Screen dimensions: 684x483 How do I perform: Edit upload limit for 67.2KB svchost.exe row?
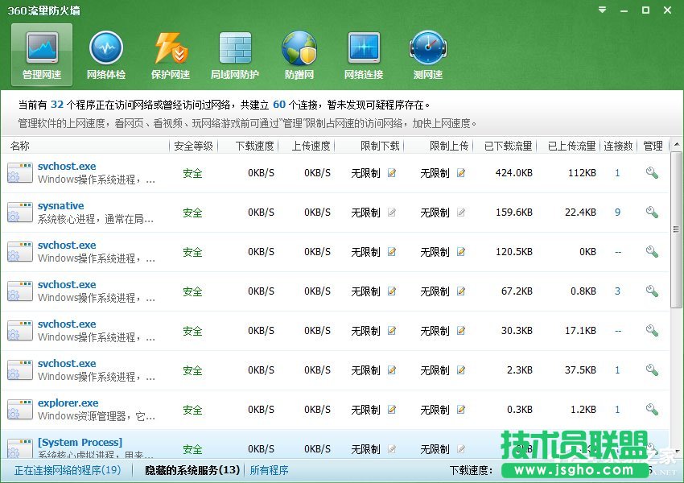[460, 291]
